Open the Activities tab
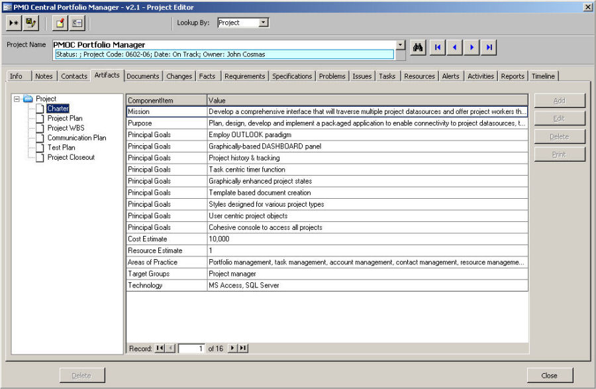Image resolution: width=596 pixels, height=389 pixels. pos(481,76)
